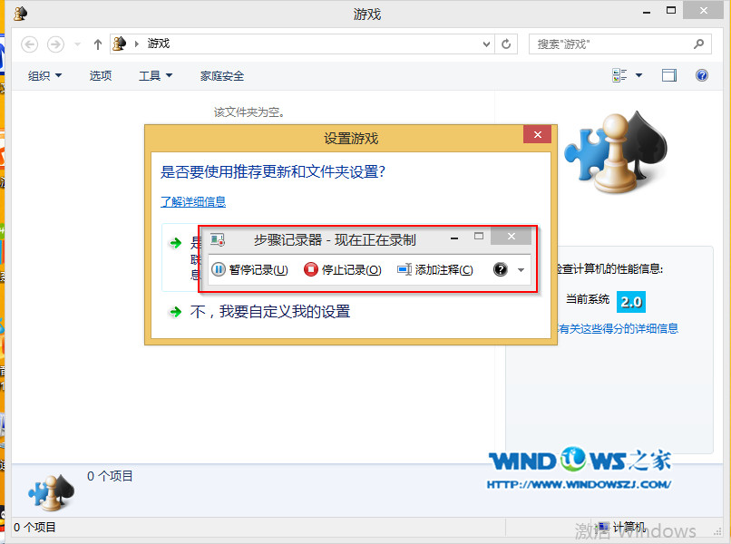
Task: Choose 不，我要自定义我的设置 option
Action: pos(269,312)
